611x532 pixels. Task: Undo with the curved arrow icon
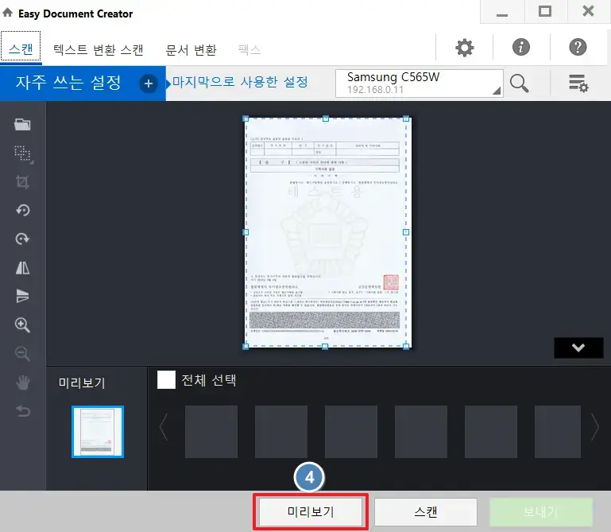[x=22, y=410]
